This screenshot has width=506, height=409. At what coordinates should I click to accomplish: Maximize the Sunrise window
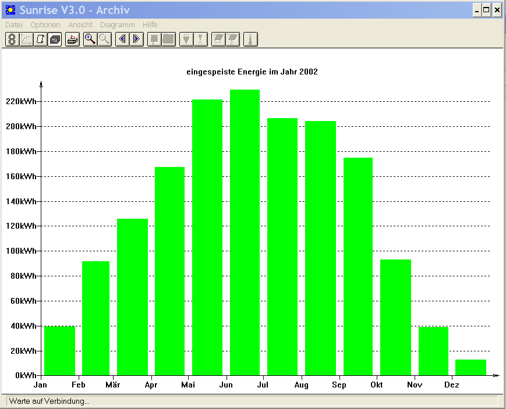[x=486, y=10]
